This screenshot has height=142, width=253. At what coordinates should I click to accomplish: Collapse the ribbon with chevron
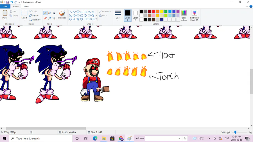(247, 6)
